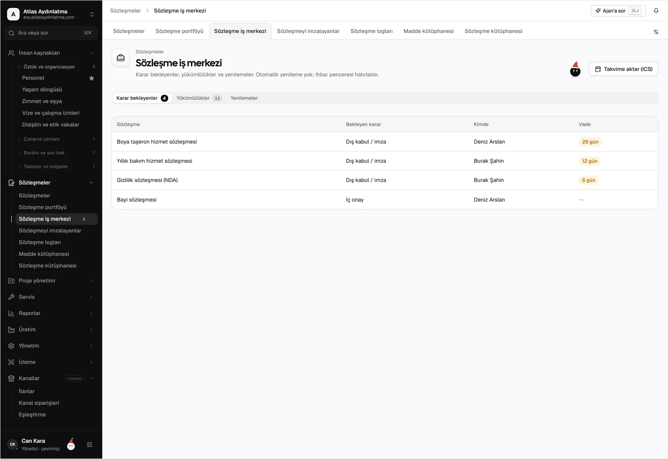Select the Karar bekleyenler segment

click(142, 98)
